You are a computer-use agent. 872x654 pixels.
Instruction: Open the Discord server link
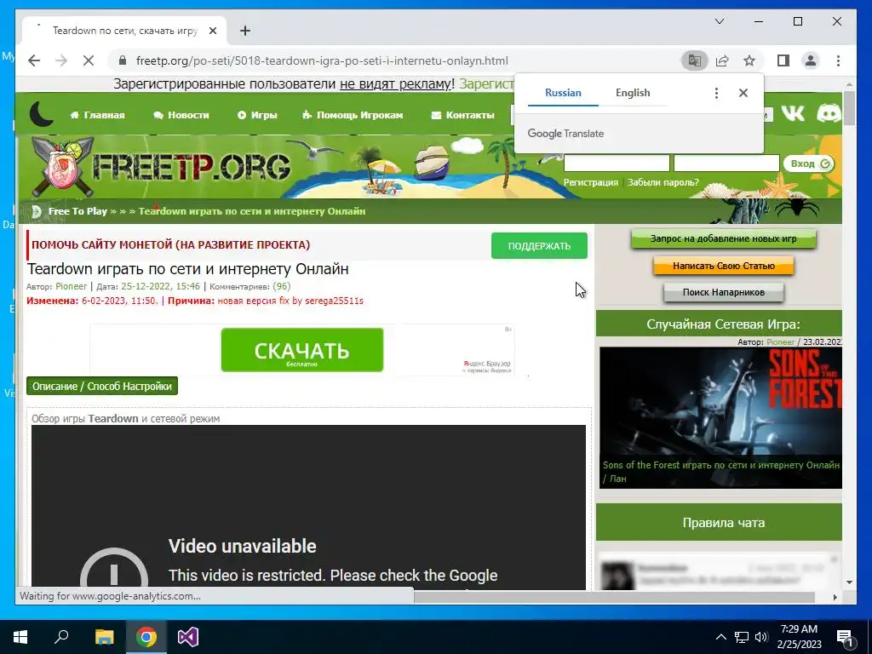[829, 114]
